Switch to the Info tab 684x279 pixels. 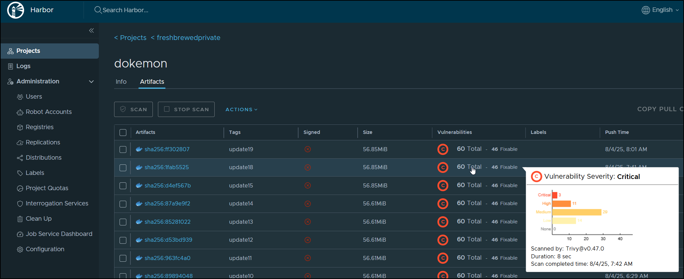pos(121,82)
